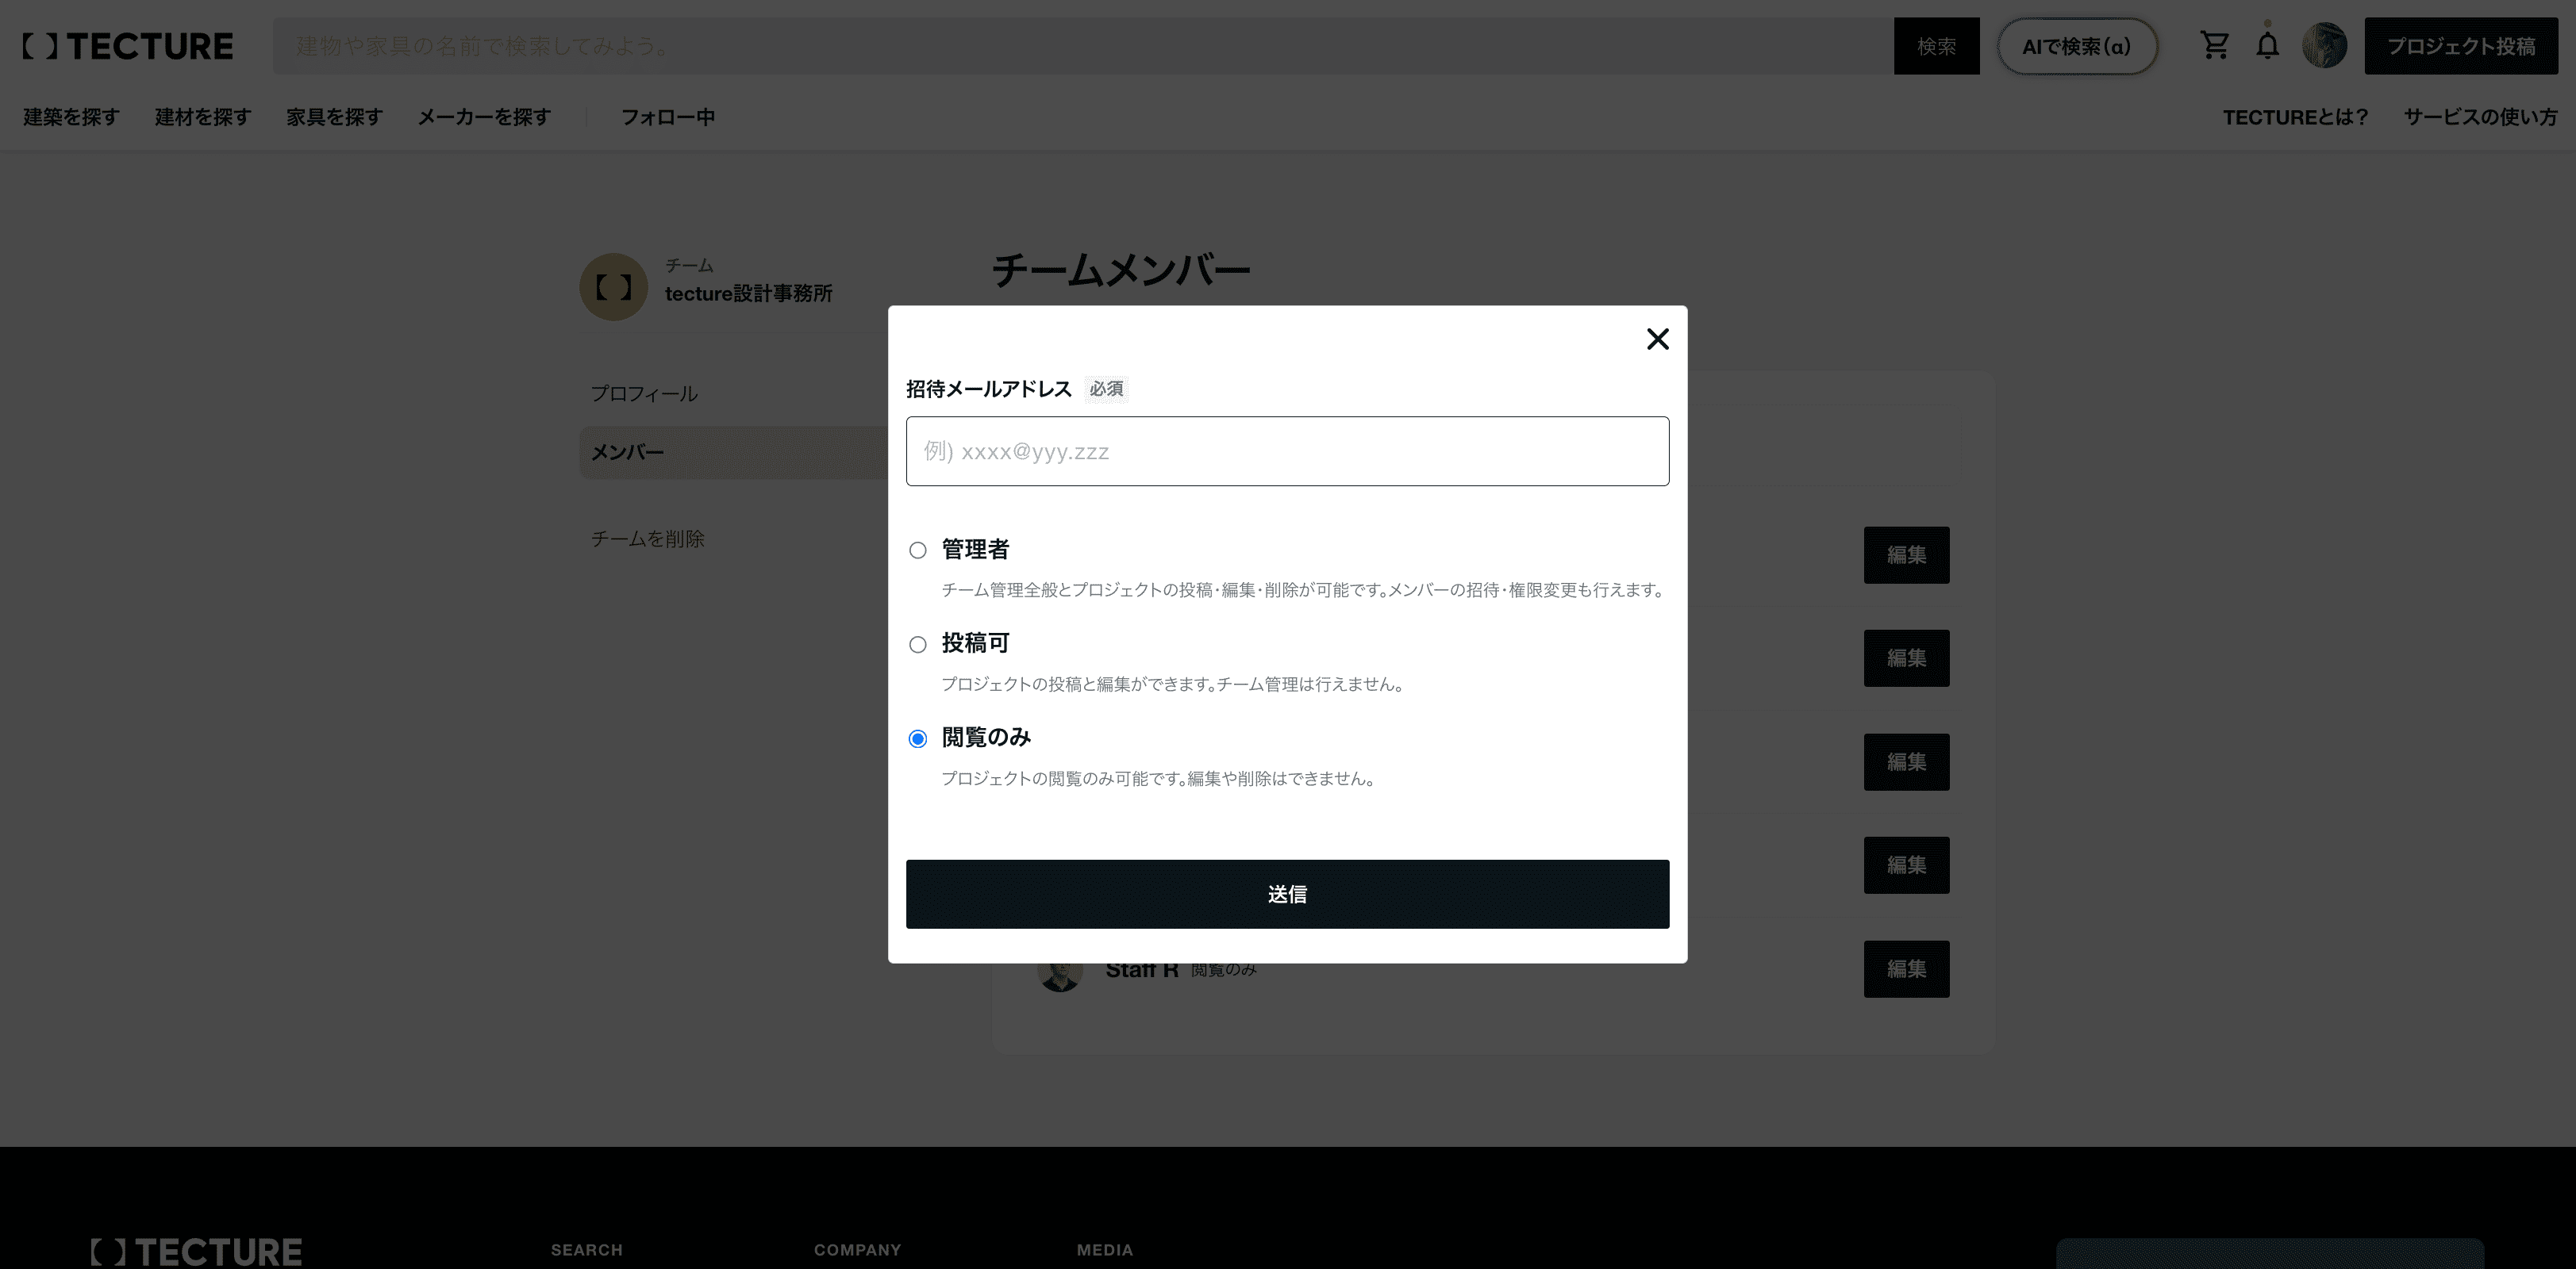2576x1269 pixels.
Task: Click the invite email address field
Action: coord(1287,450)
